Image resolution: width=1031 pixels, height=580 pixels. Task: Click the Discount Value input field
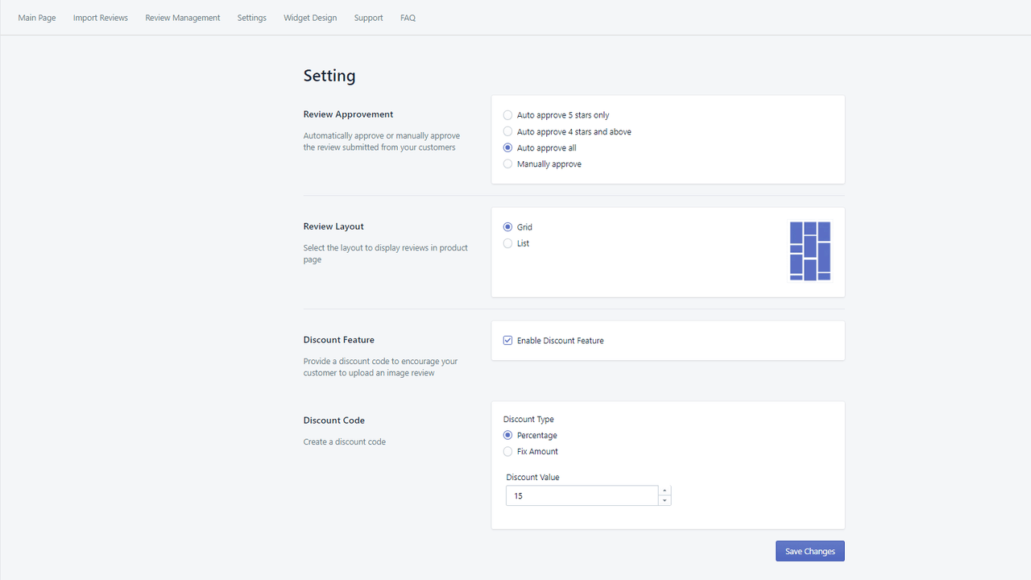(x=582, y=495)
